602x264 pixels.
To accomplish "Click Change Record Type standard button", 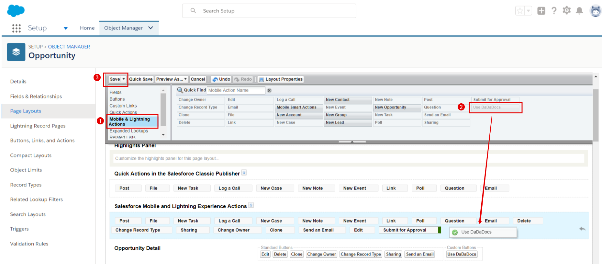I will (x=361, y=254).
